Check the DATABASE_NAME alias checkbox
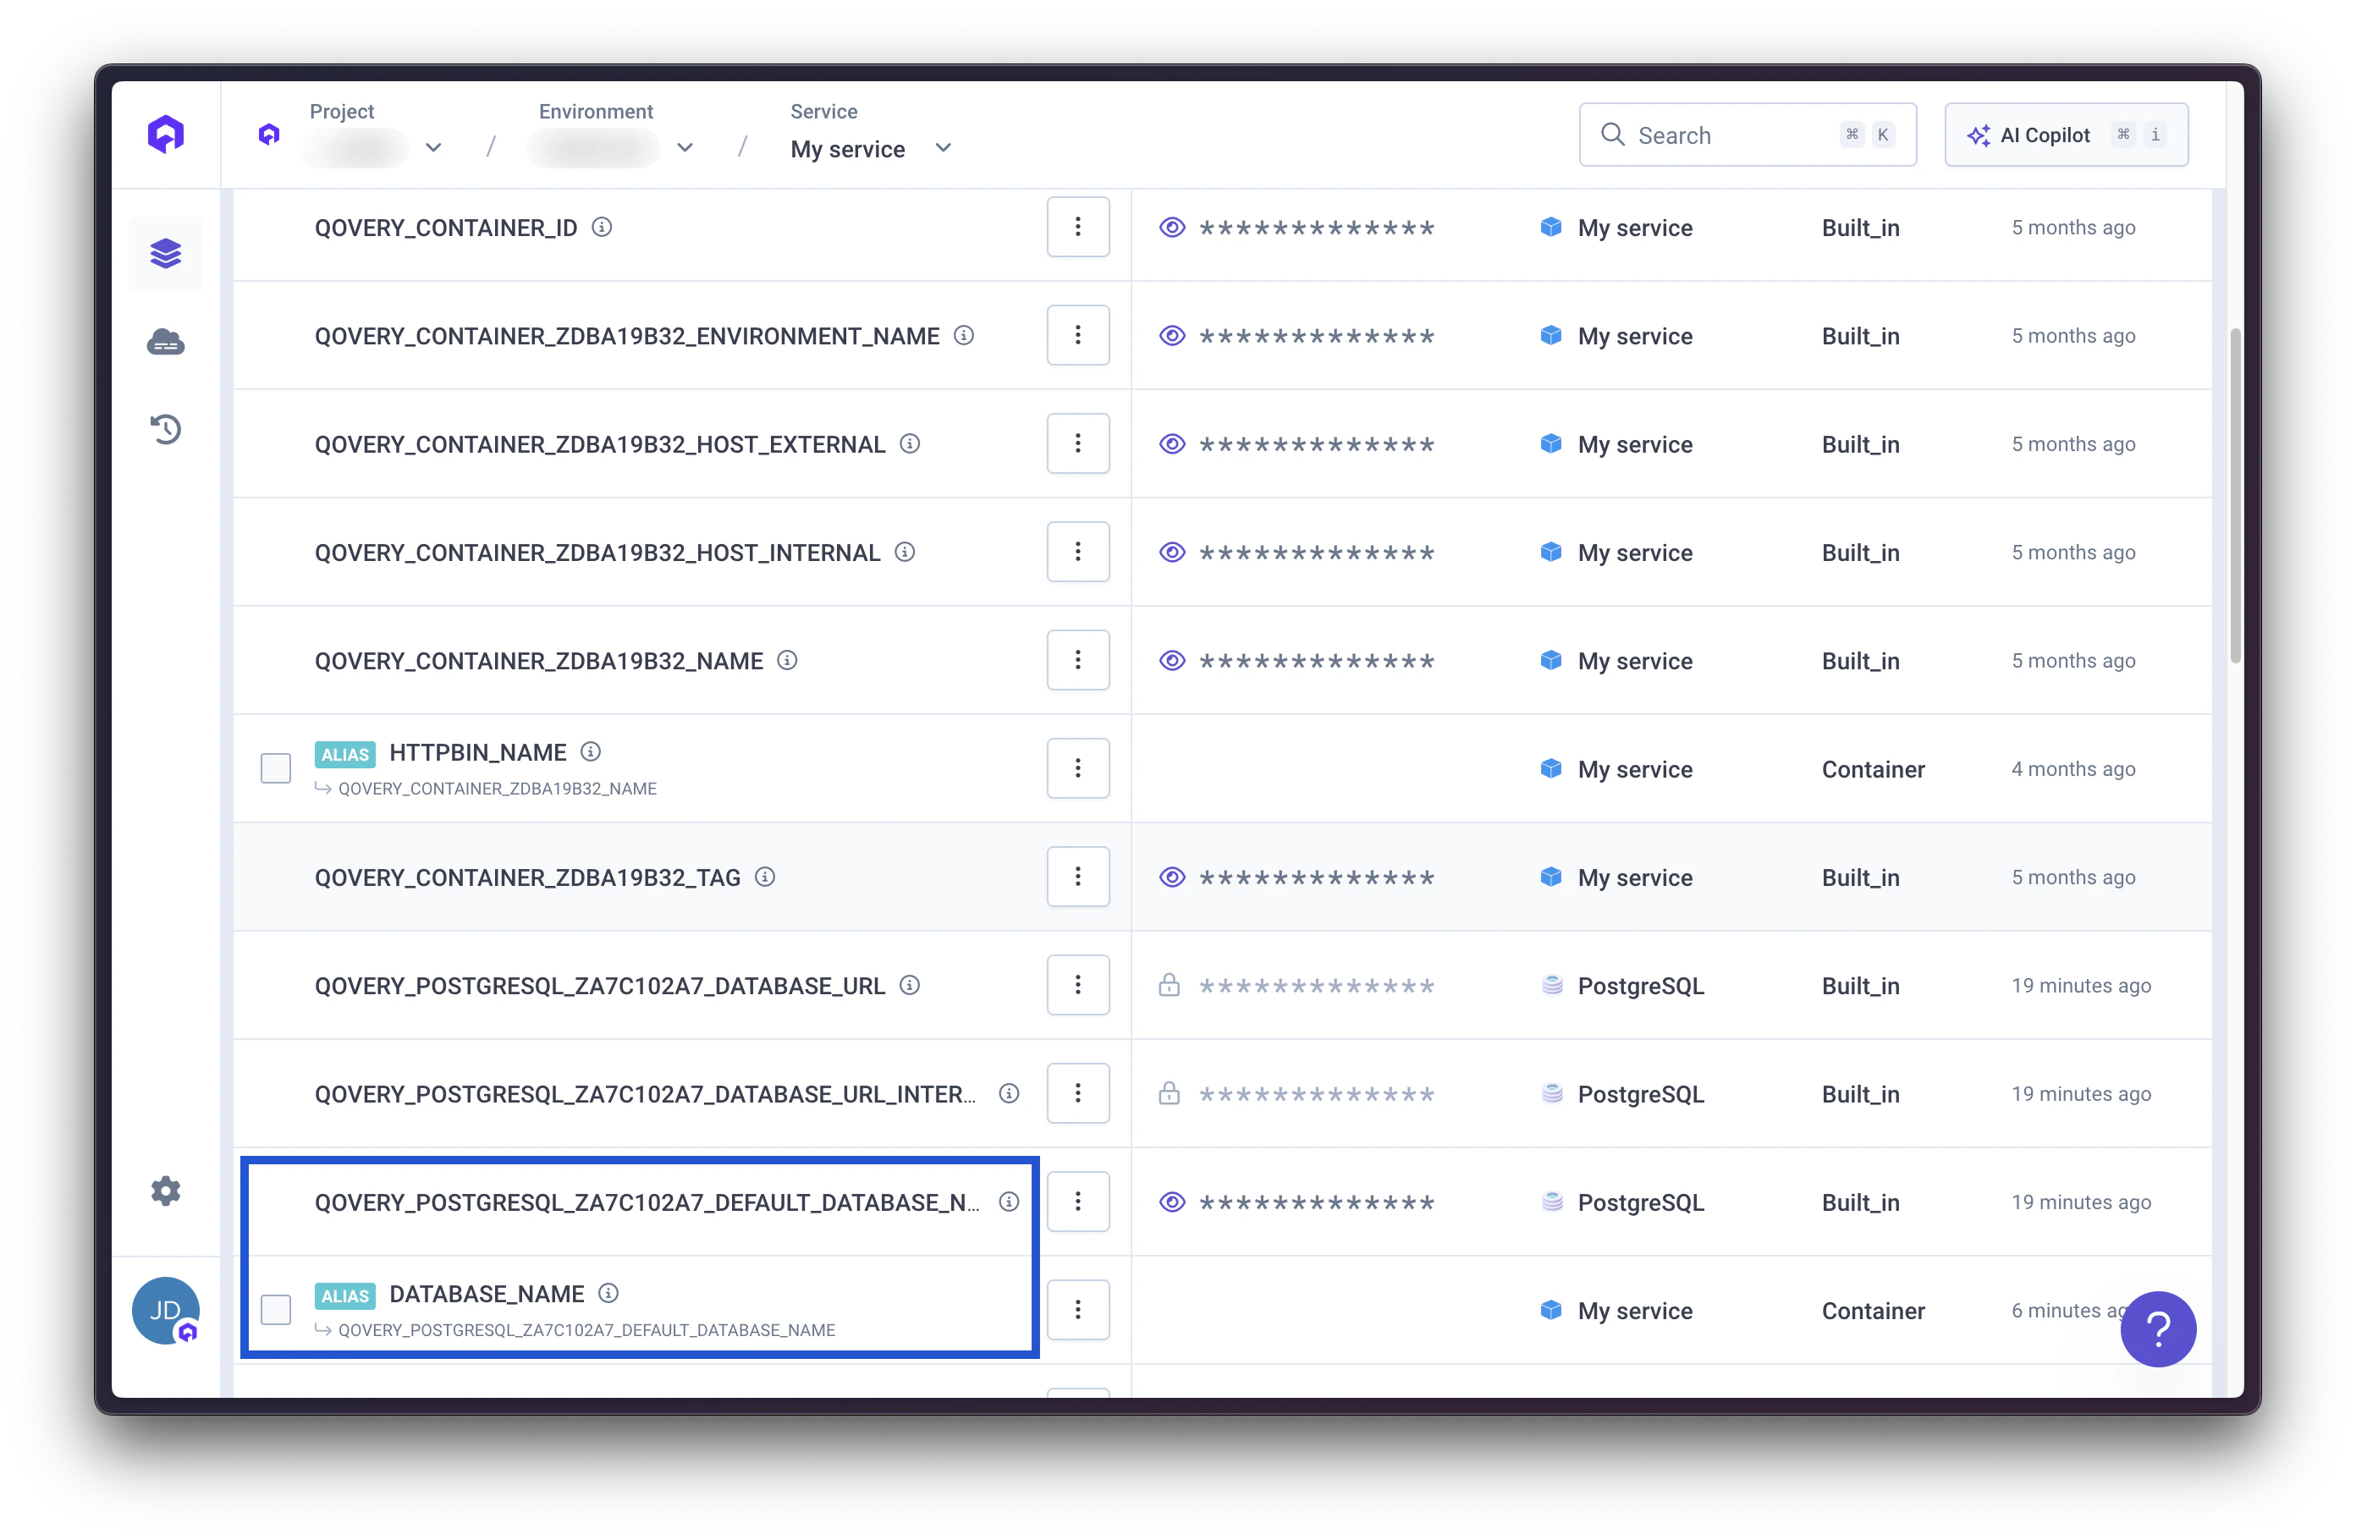This screenshot has width=2356, height=1540. pyautogui.click(x=275, y=1309)
